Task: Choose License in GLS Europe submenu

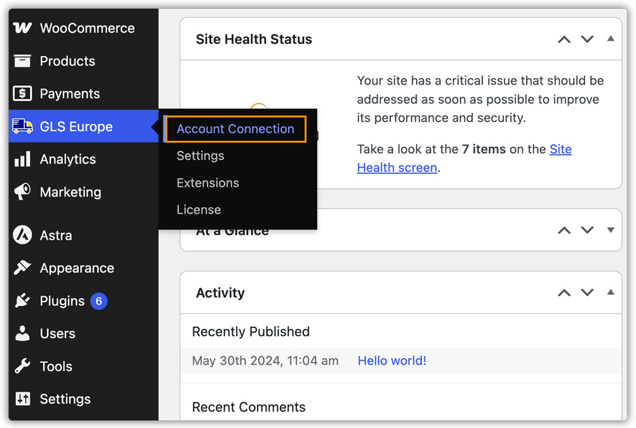Action: click(x=198, y=210)
